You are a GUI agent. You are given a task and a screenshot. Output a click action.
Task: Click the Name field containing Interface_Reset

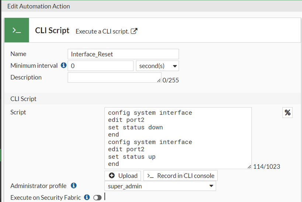tap(123, 54)
